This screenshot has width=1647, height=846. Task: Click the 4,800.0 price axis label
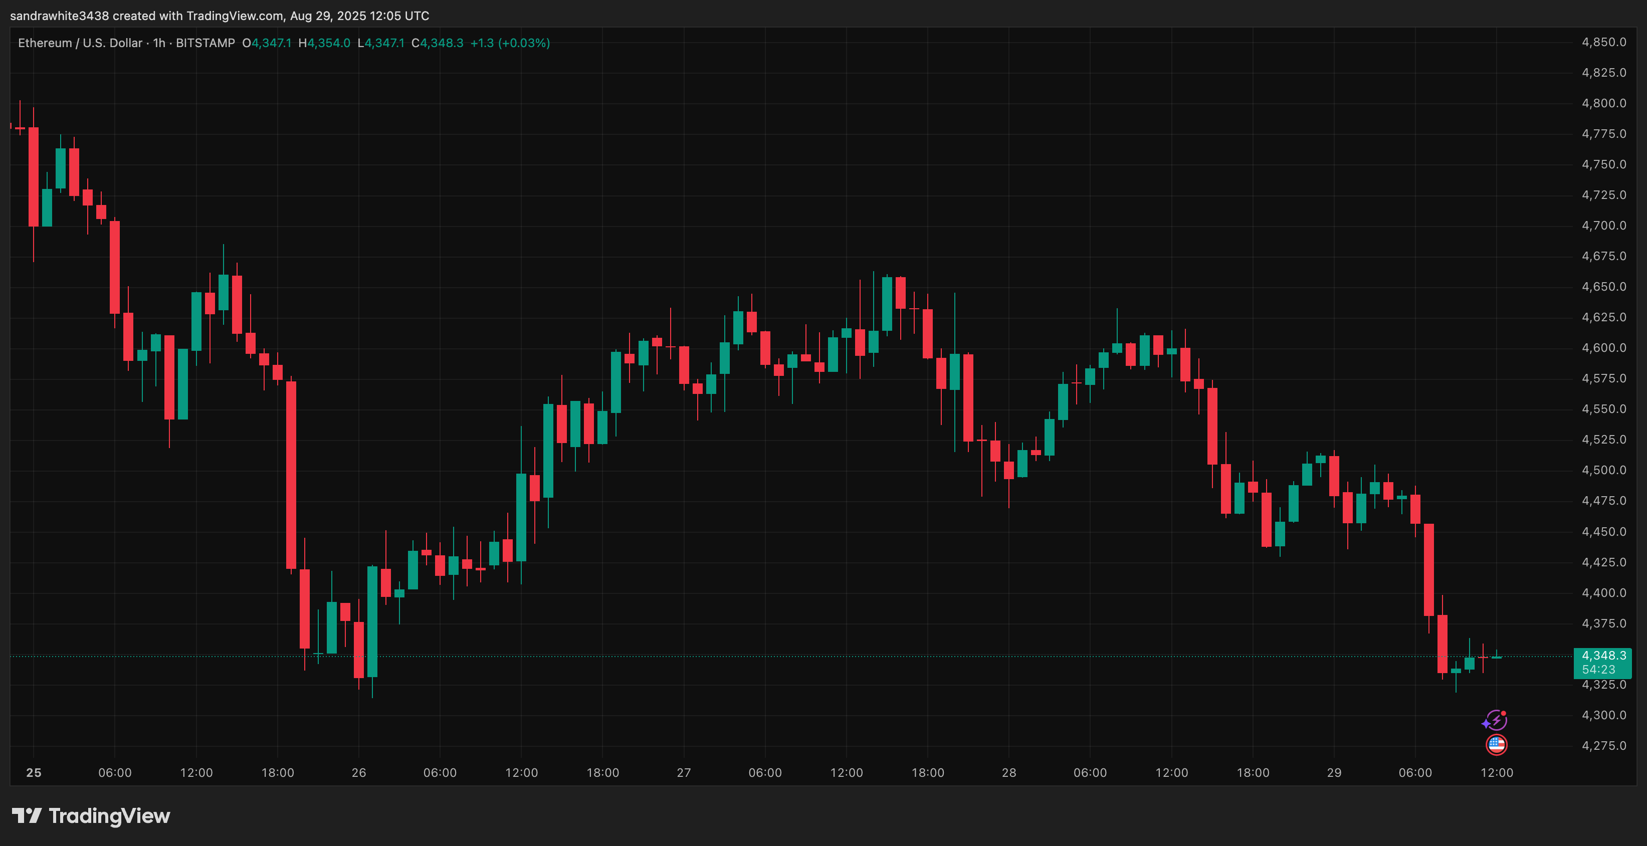(x=1603, y=103)
